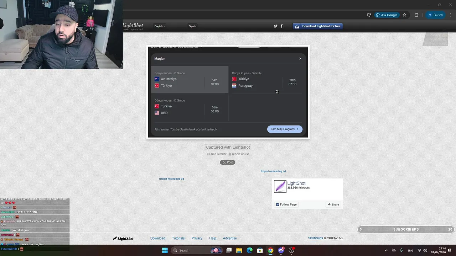The height and width of the screenshot is (256, 456).
Task: Click the report abuse link
Action: tap(239, 154)
